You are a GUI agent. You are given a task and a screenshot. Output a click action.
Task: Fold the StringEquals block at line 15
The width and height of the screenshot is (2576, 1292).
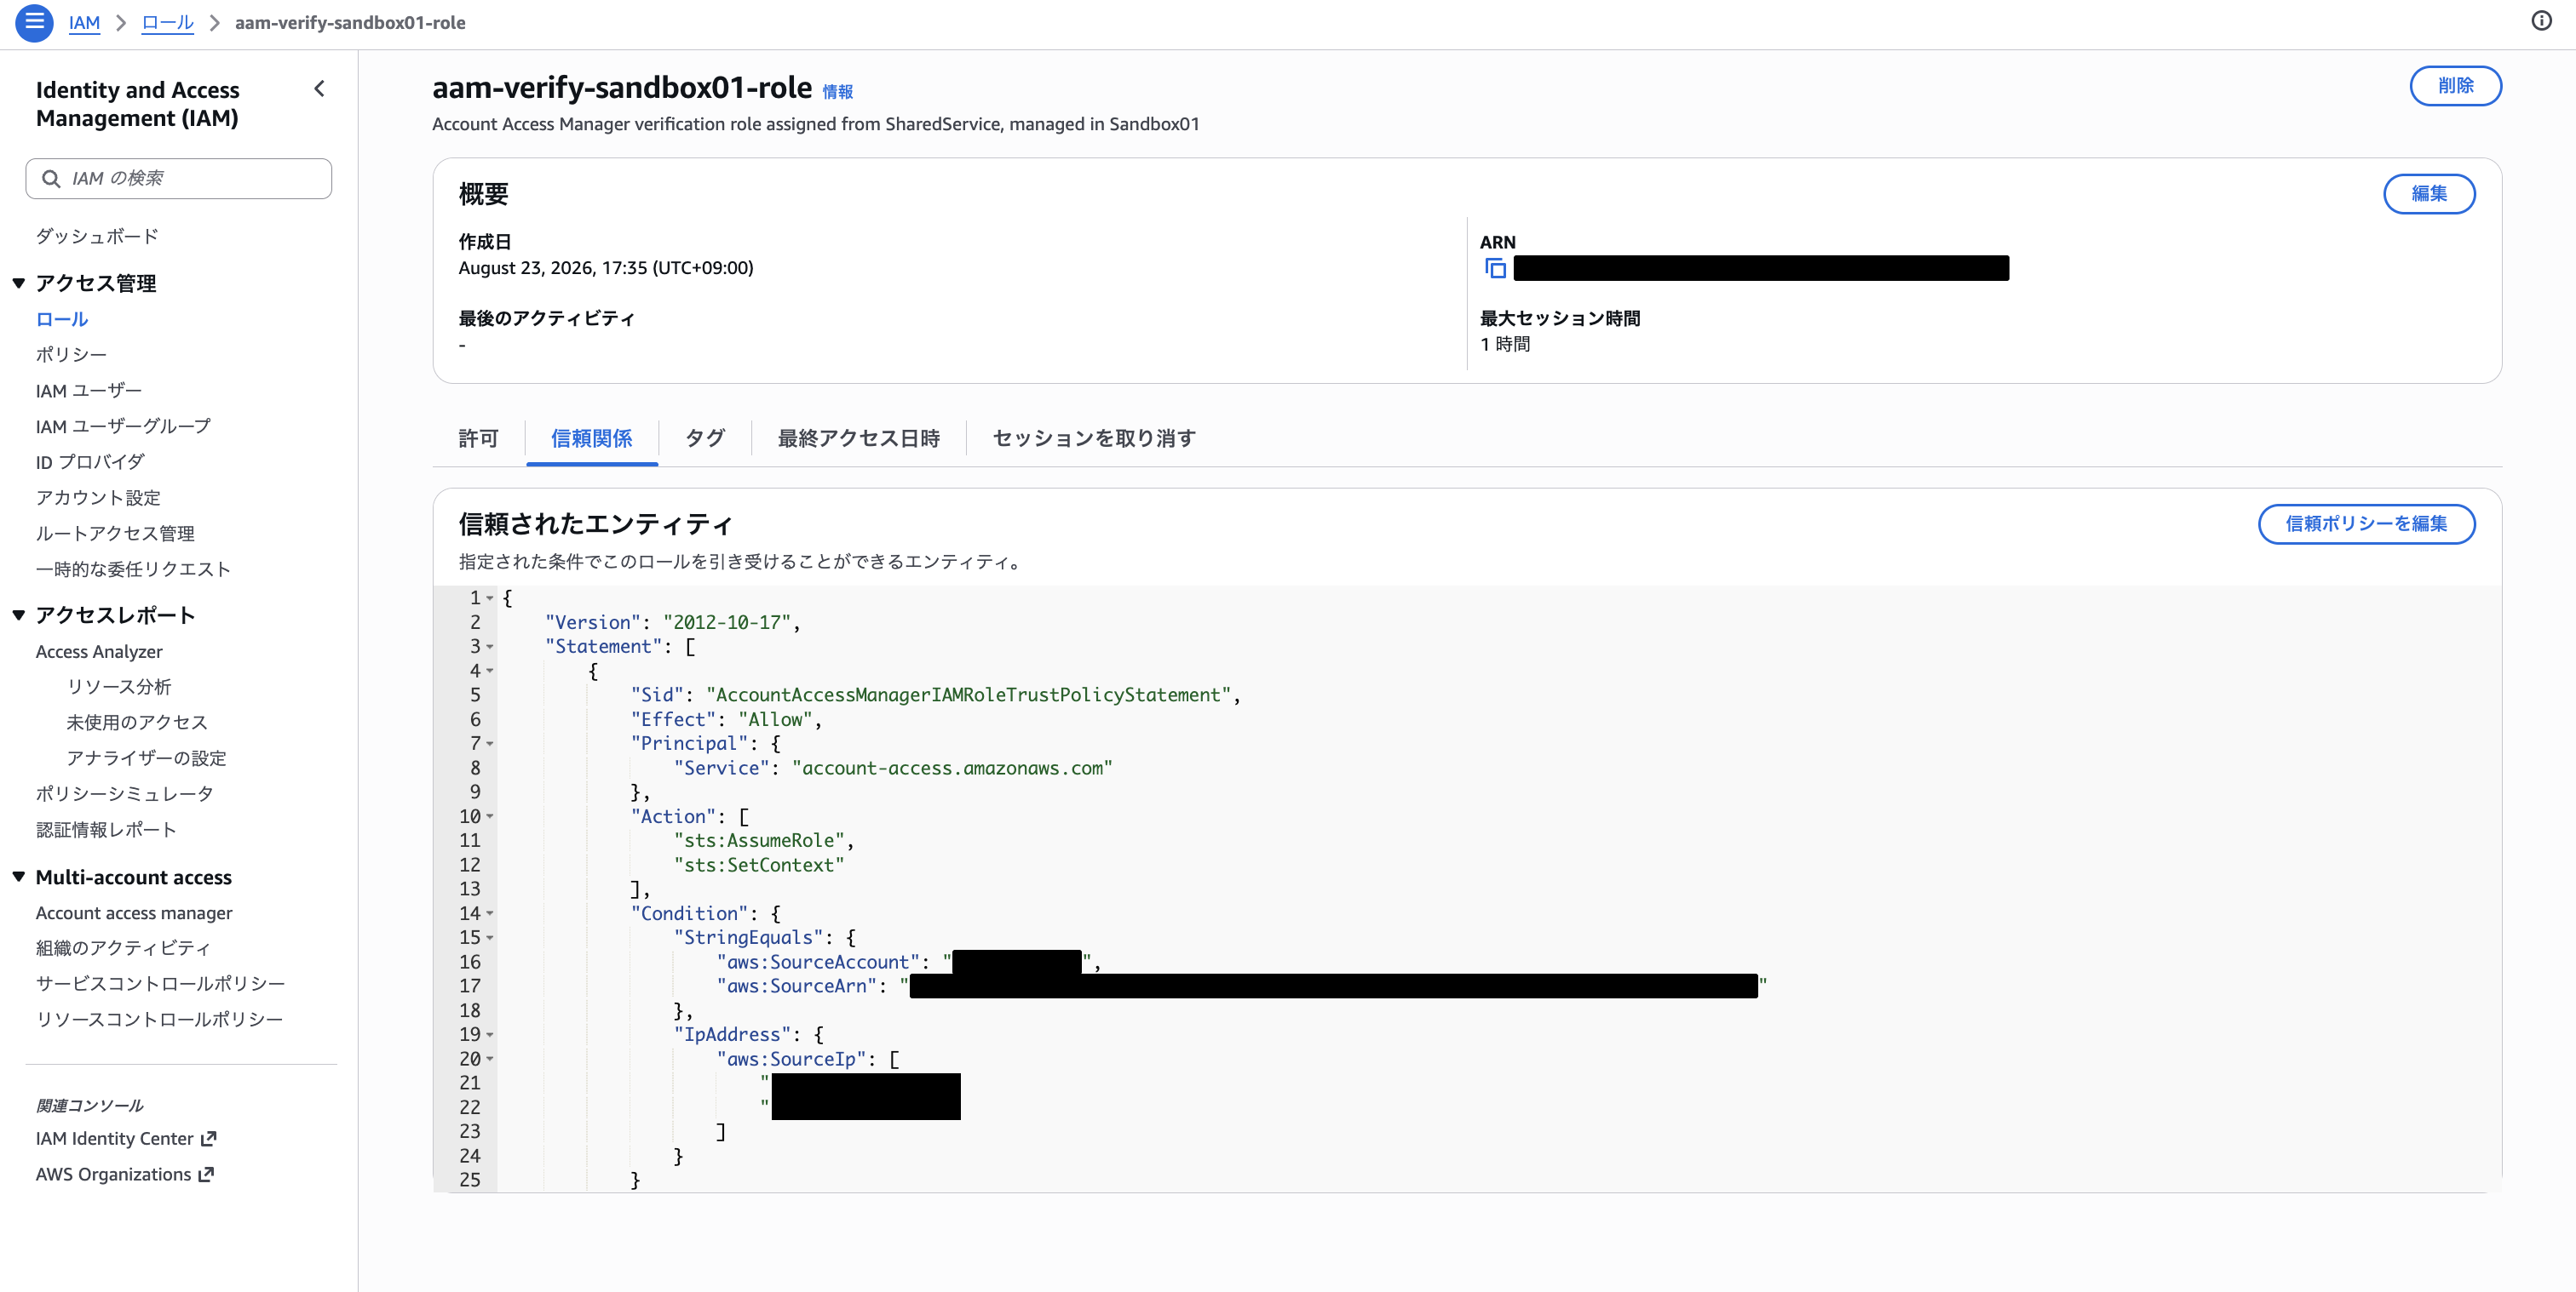click(490, 938)
